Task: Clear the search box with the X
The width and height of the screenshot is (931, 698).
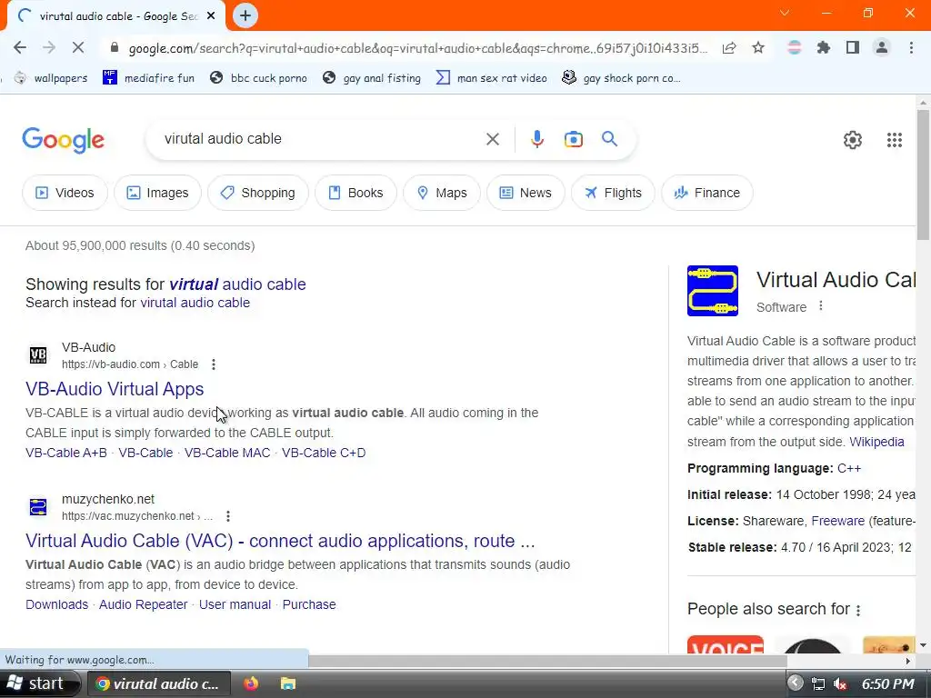Action: coord(493,139)
